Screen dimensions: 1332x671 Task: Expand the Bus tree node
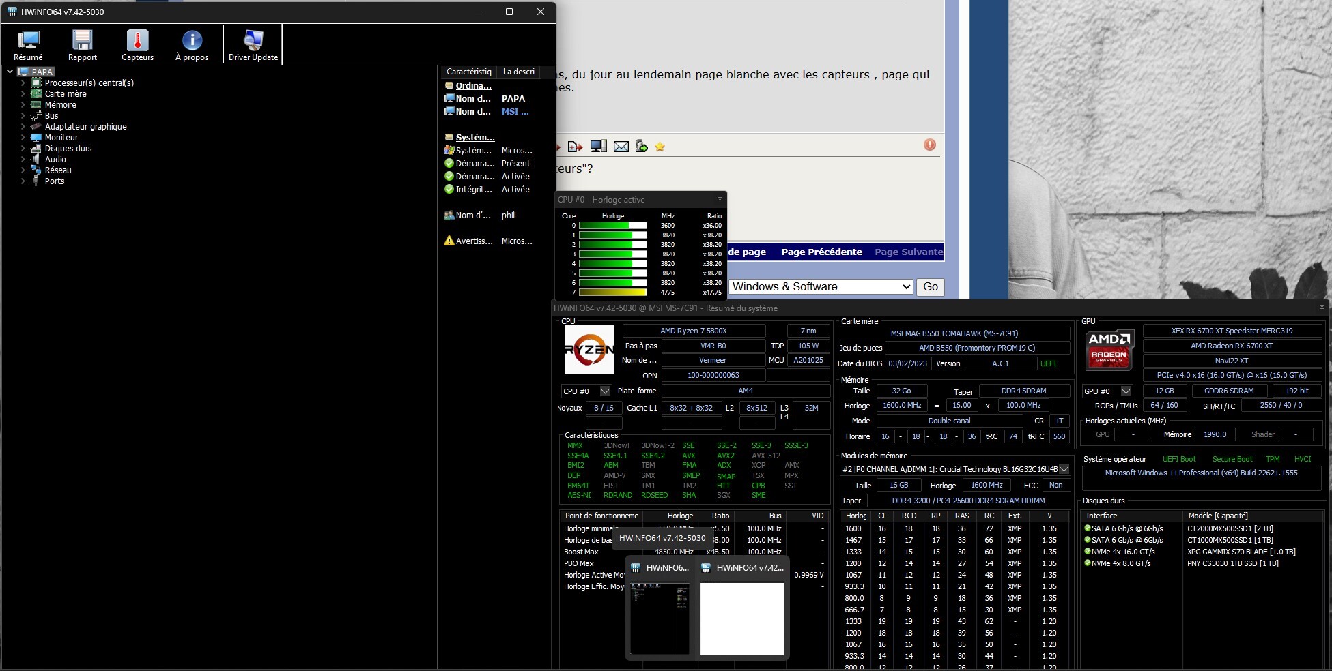[23, 116]
